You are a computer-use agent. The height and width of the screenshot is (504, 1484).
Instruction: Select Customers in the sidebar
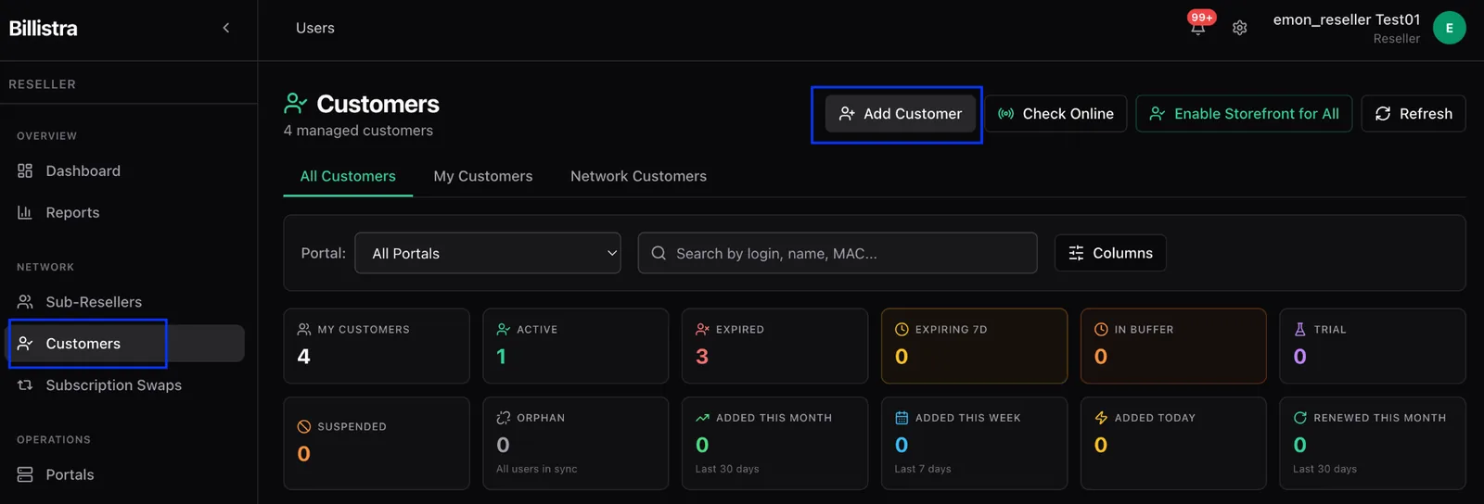[x=126, y=344]
